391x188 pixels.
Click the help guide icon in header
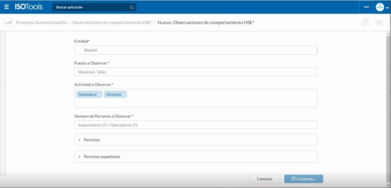tap(366, 23)
